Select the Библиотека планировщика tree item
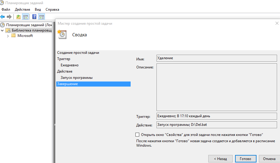The height and width of the screenshot is (163, 280). point(32,30)
